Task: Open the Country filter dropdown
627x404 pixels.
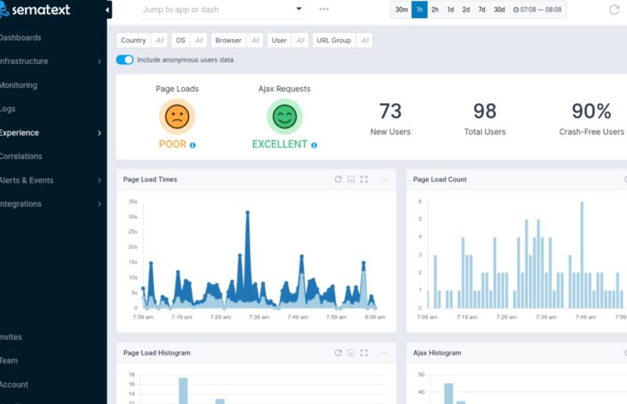Action: click(142, 41)
